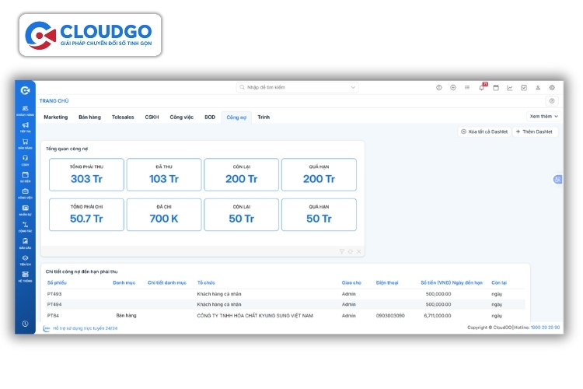583x389 pixels.
Task: Switch to the Telesales tab
Action: pyautogui.click(x=123, y=117)
